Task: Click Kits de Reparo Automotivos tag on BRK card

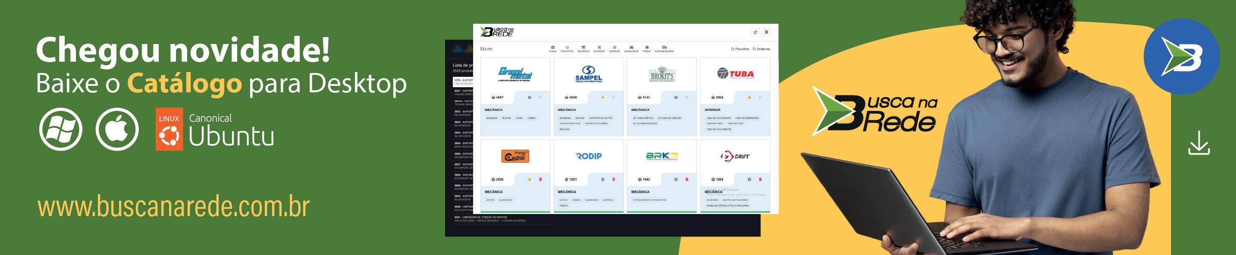Action: pos(649,200)
